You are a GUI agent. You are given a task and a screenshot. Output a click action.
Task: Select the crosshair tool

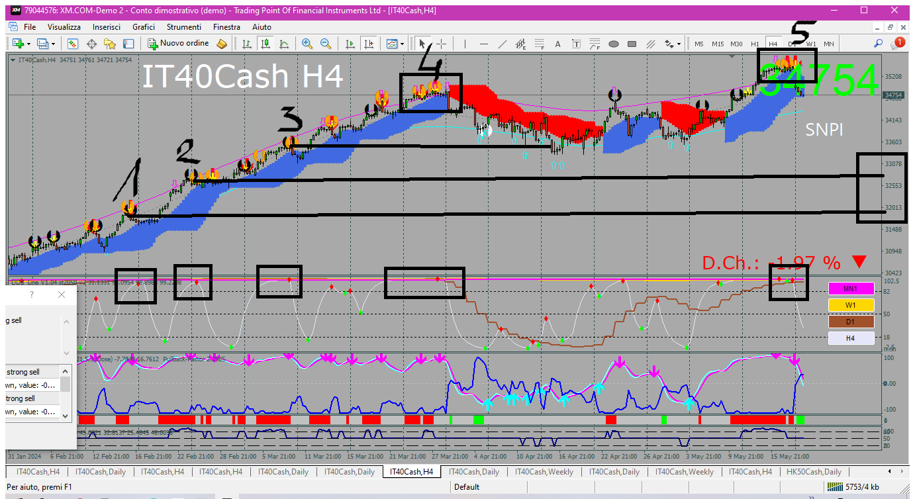click(441, 44)
